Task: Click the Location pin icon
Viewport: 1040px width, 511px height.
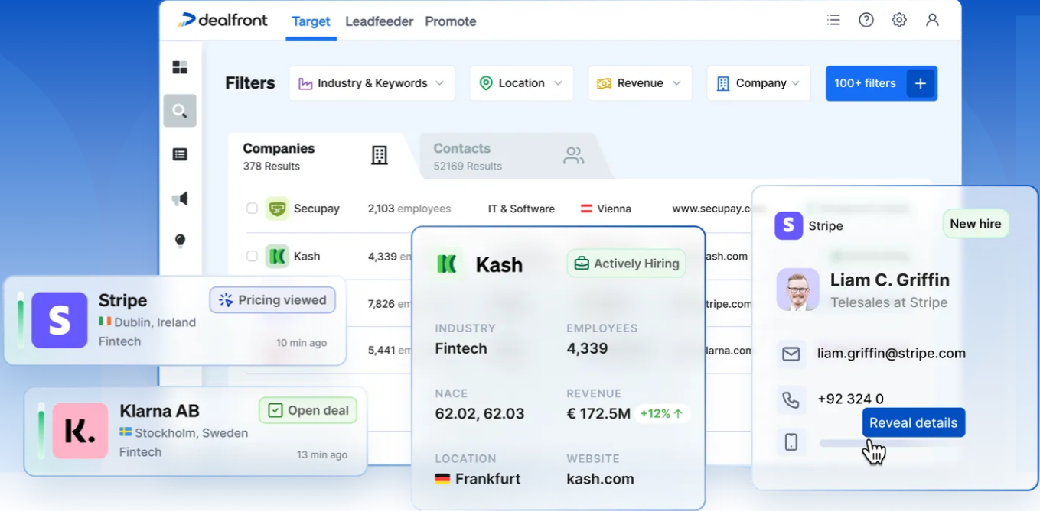Action: click(x=485, y=83)
